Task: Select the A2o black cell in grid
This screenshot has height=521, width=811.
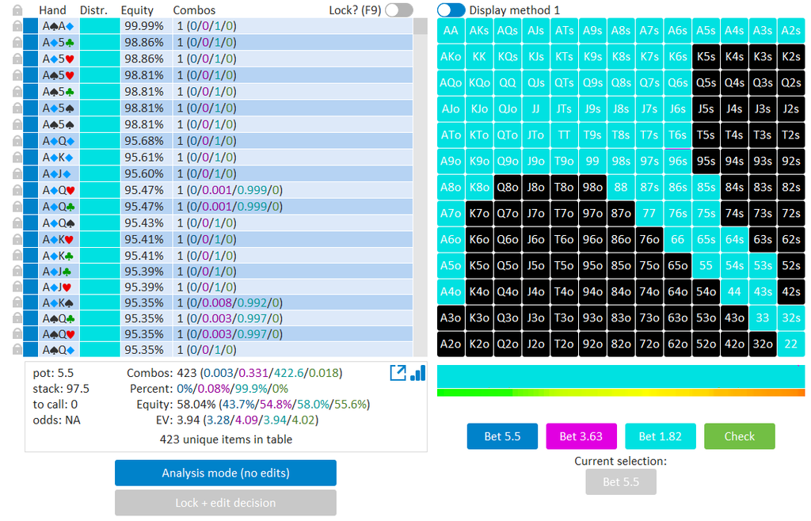Action: [x=451, y=344]
